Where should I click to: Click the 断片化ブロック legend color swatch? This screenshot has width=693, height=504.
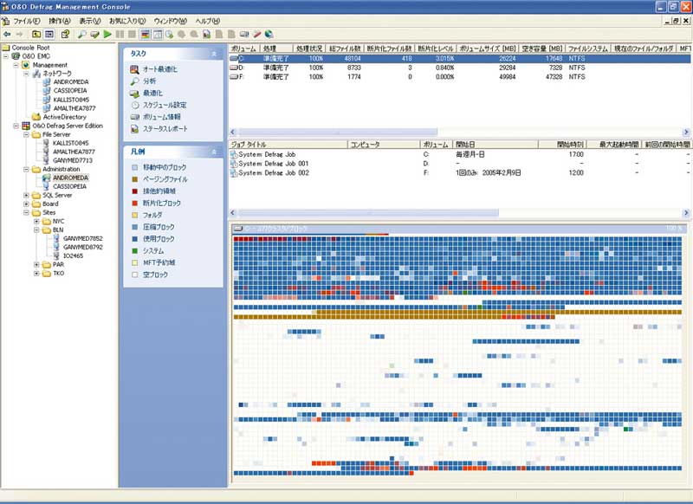point(135,204)
